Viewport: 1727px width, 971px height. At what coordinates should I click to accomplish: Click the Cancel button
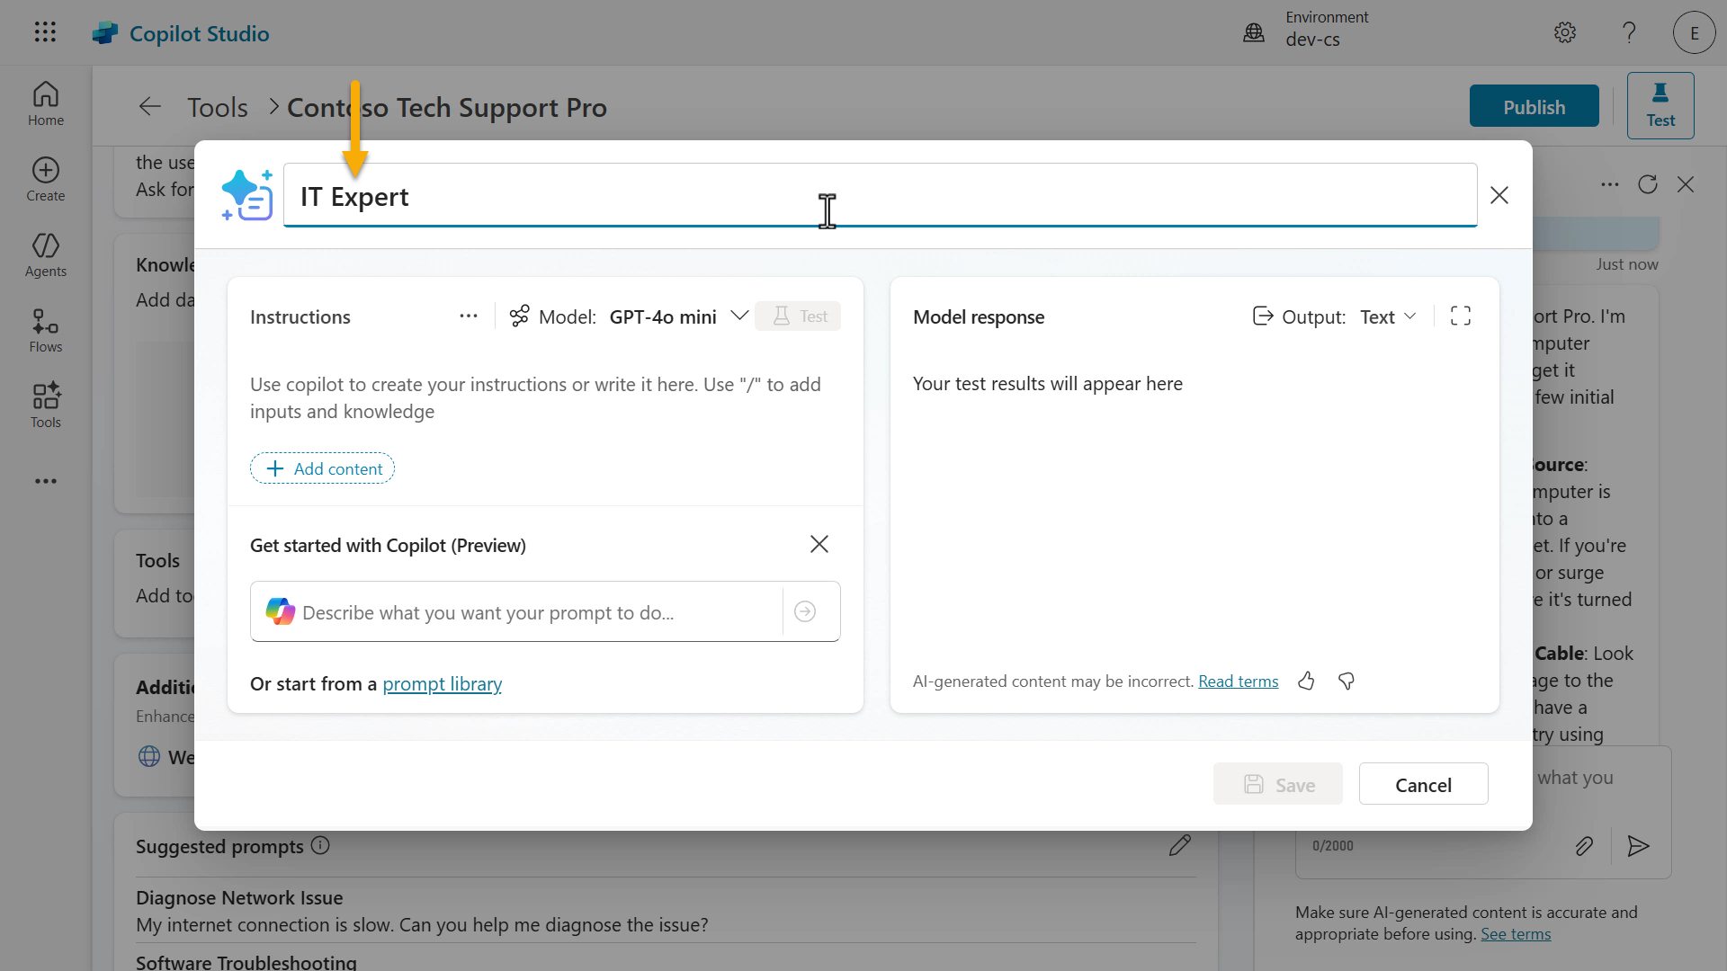1423,784
